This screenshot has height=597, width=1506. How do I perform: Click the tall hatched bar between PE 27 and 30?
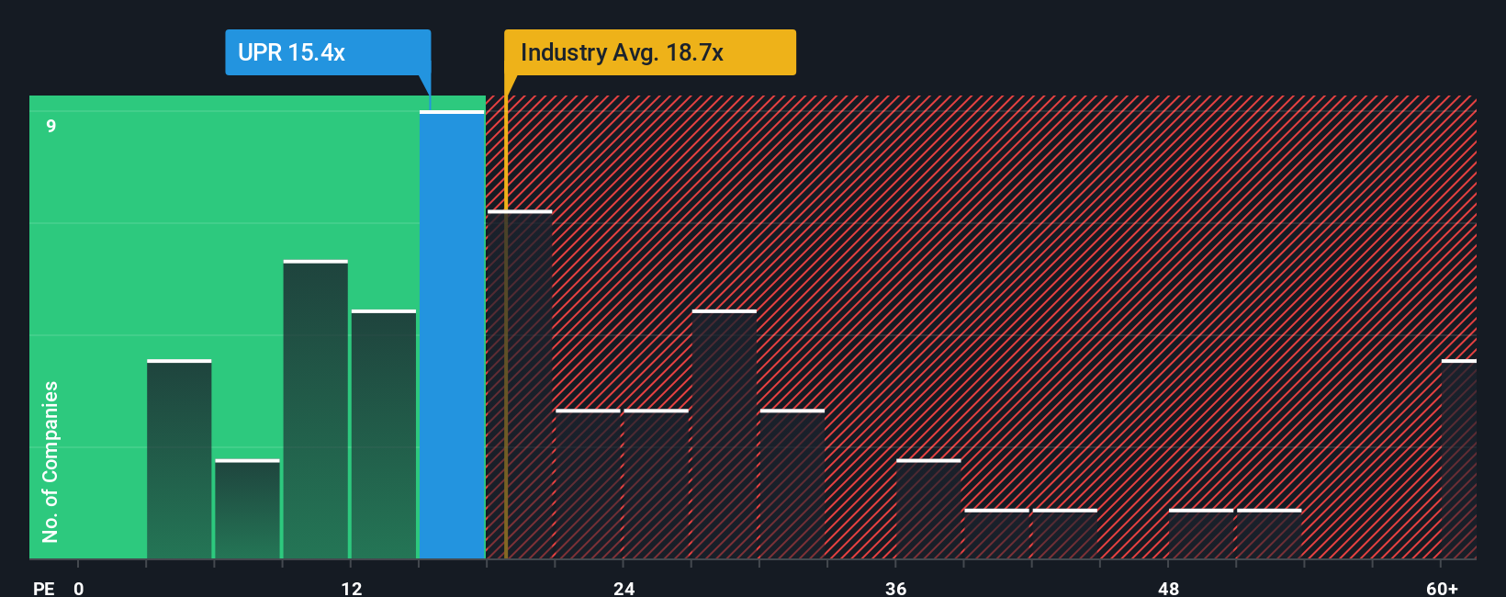(x=725, y=434)
